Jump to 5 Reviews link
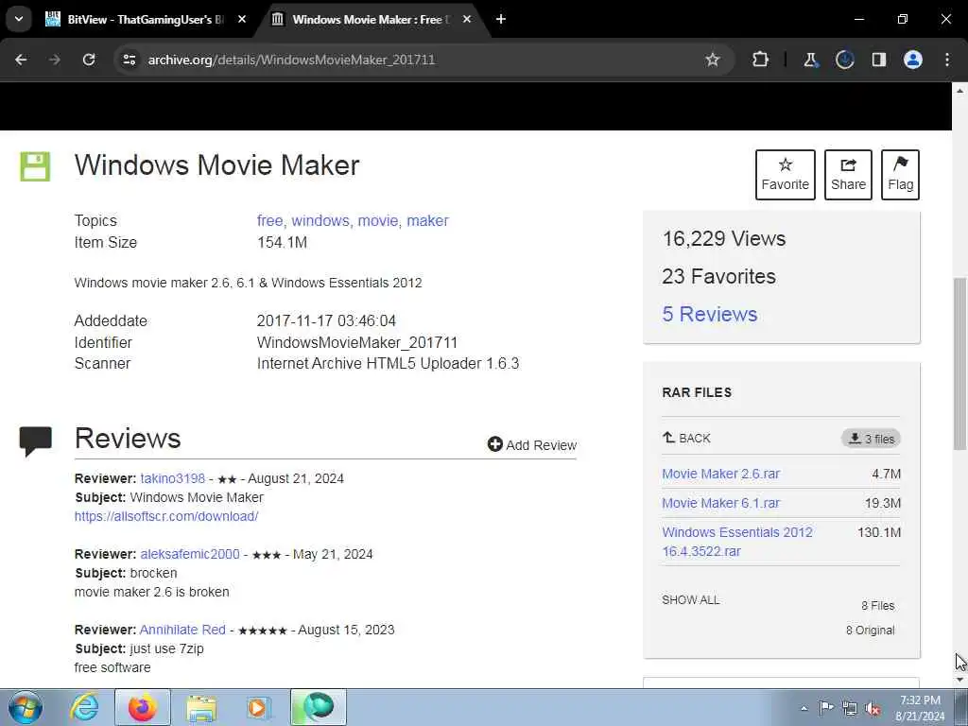 click(709, 314)
